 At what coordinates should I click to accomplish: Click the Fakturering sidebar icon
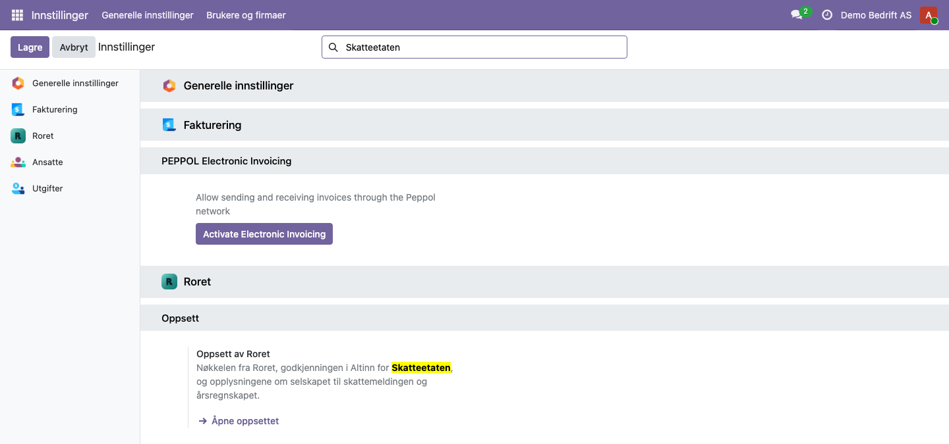click(18, 110)
